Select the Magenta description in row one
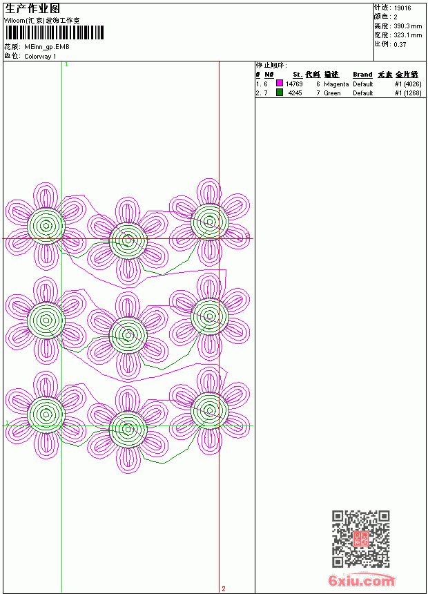 [x=336, y=84]
